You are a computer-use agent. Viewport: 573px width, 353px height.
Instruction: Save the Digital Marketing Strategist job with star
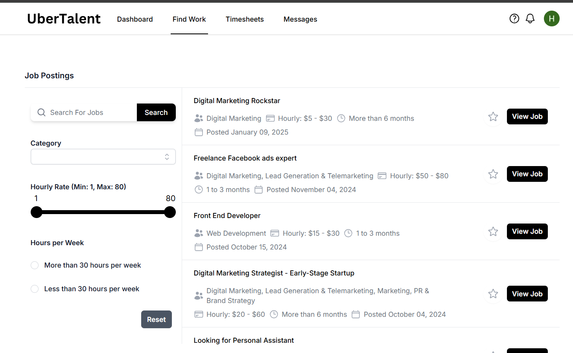(x=493, y=294)
